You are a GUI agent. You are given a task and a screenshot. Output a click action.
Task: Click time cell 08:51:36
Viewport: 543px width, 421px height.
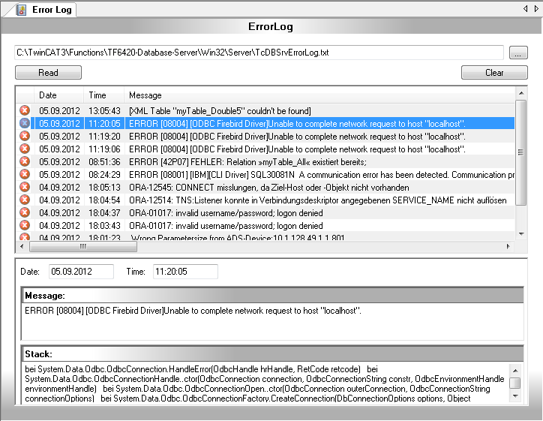[104, 162]
